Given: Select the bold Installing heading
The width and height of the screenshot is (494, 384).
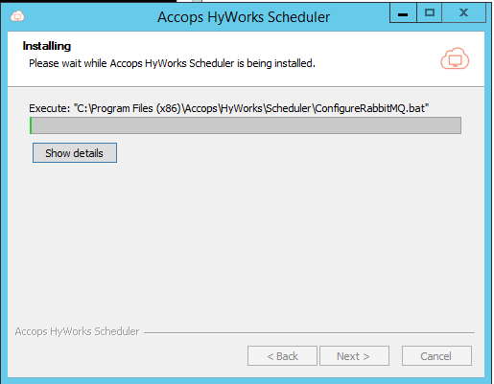Looking at the screenshot, I should point(47,46).
